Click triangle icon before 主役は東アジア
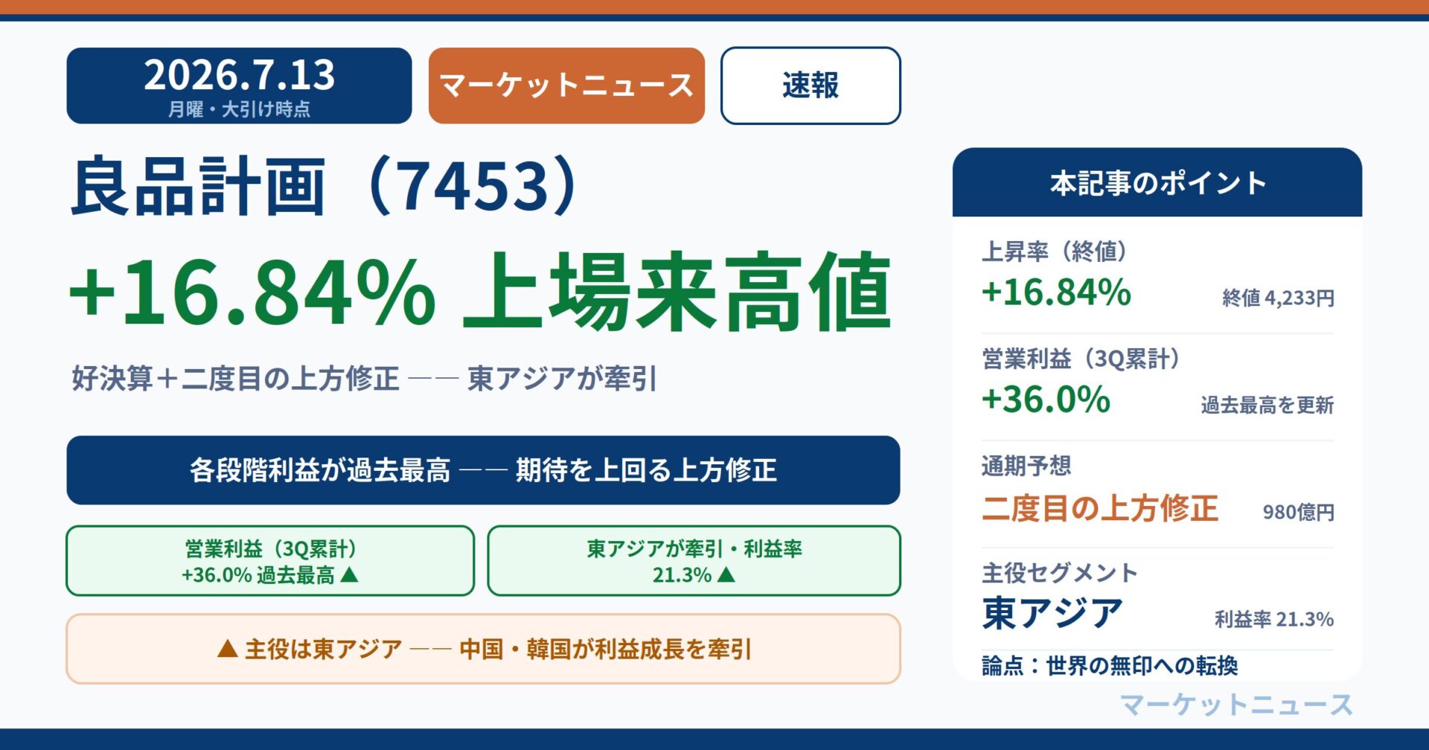1429x750 pixels. coord(227,649)
